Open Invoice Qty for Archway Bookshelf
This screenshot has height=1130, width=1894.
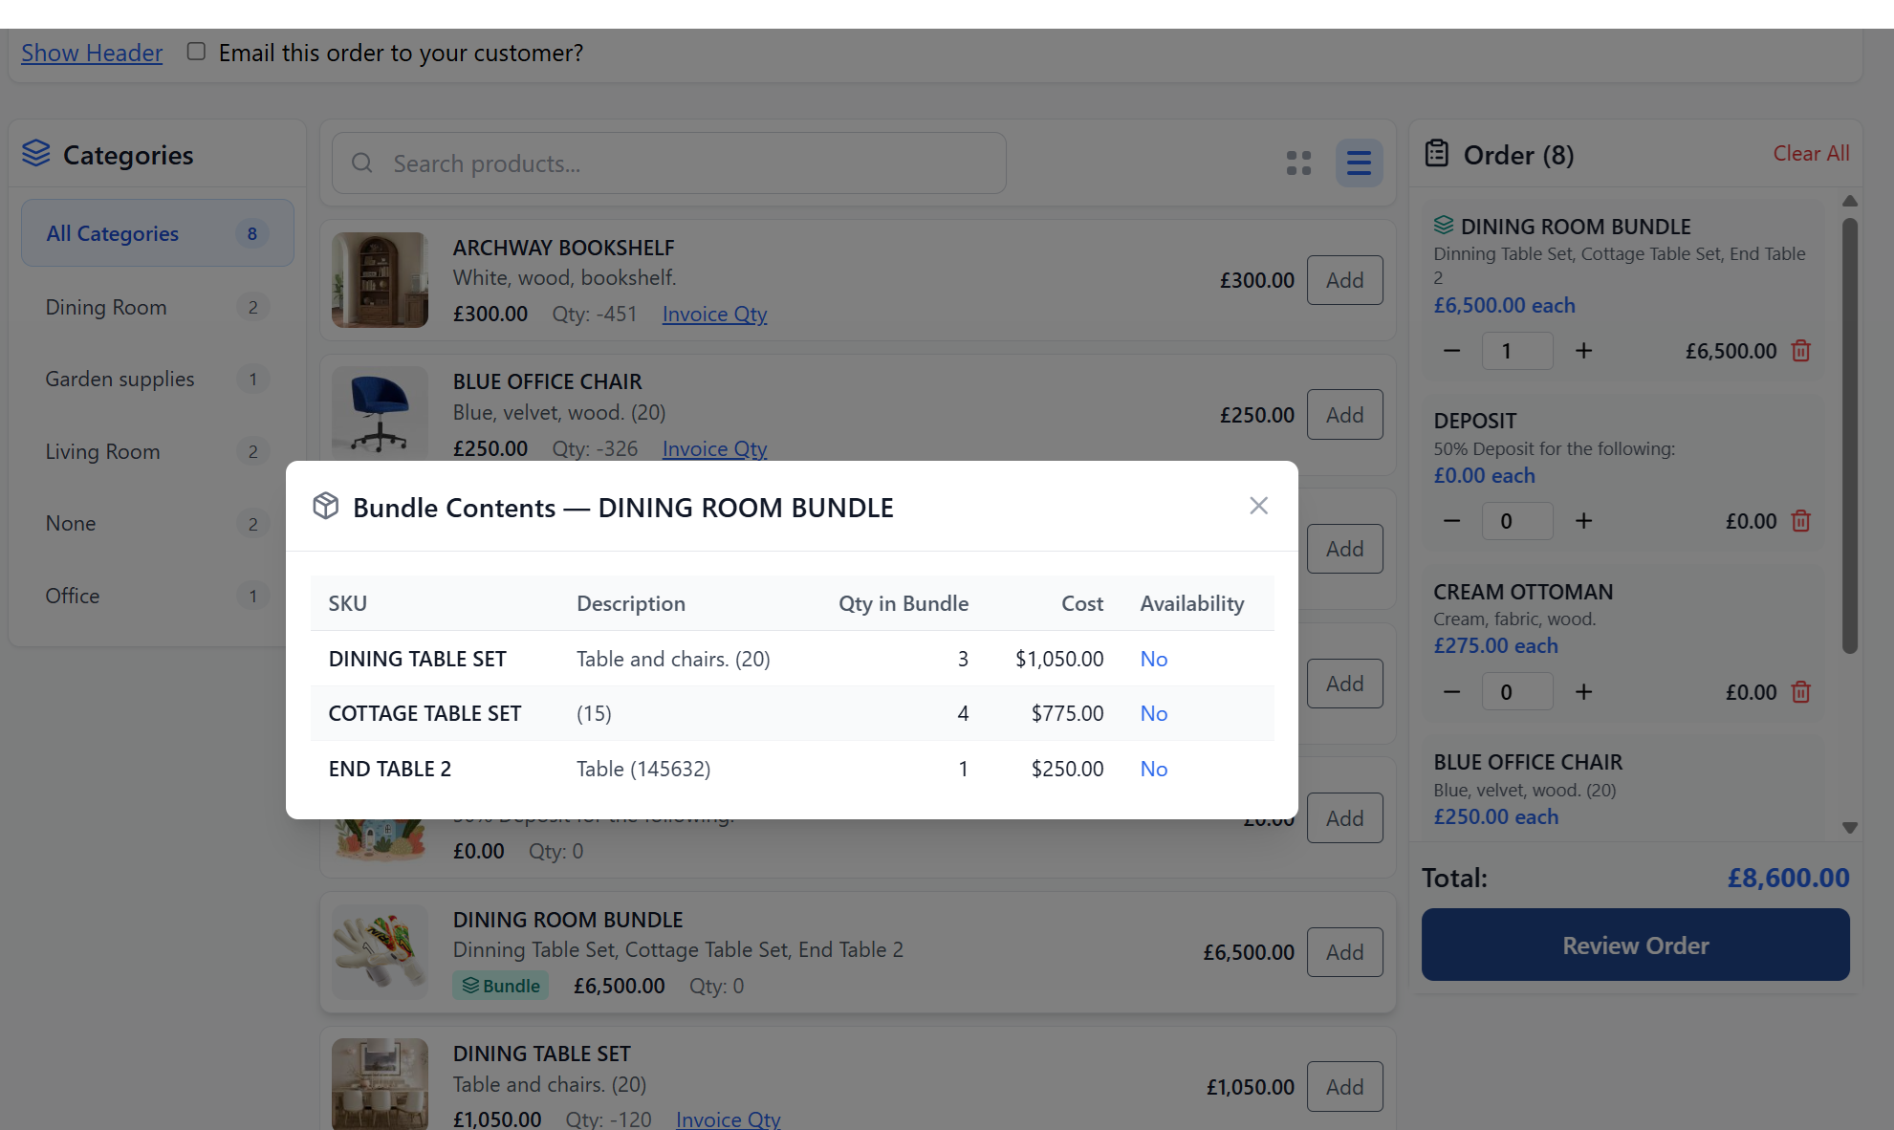click(714, 314)
